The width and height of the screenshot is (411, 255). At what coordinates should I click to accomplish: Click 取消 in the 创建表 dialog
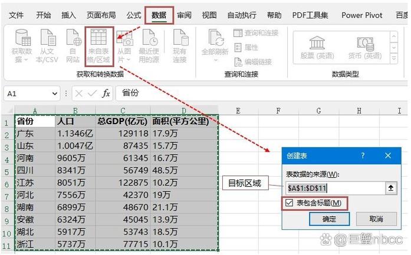point(376,218)
